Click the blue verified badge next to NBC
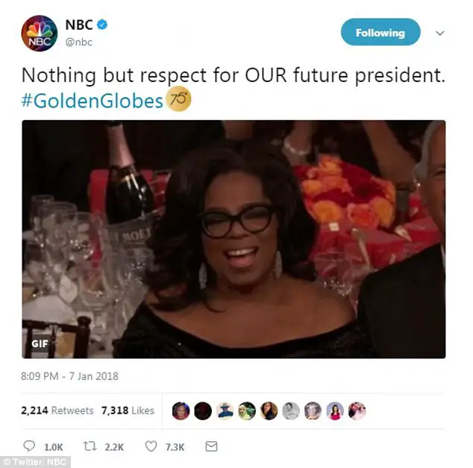This screenshot has width=473, height=468. click(x=102, y=25)
